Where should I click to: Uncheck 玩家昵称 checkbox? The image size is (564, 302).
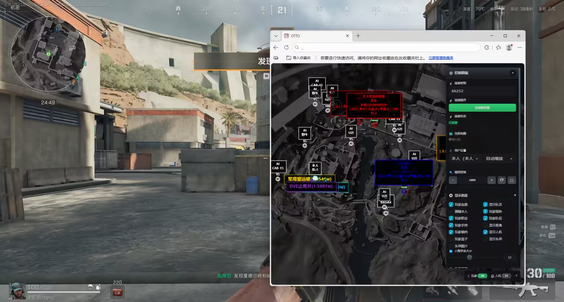click(x=486, y=211)
